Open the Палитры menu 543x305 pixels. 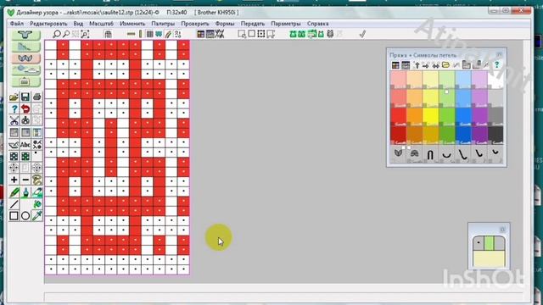pyautogui.click(x=163, y=24)
